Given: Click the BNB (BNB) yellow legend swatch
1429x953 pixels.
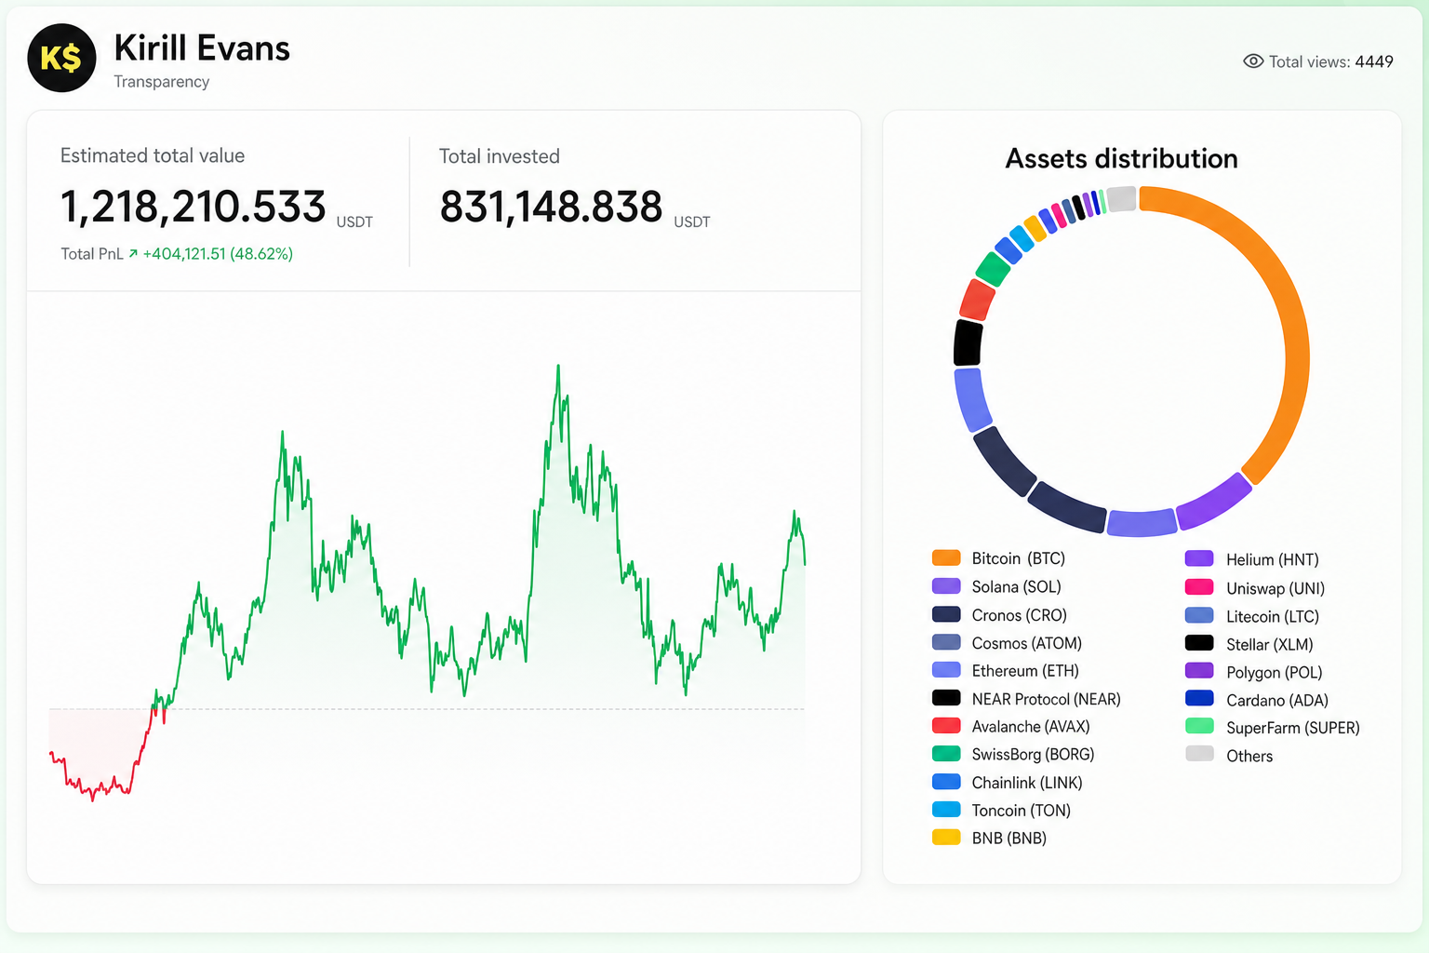Looking at the screenshot, I should tap(946, 838).
